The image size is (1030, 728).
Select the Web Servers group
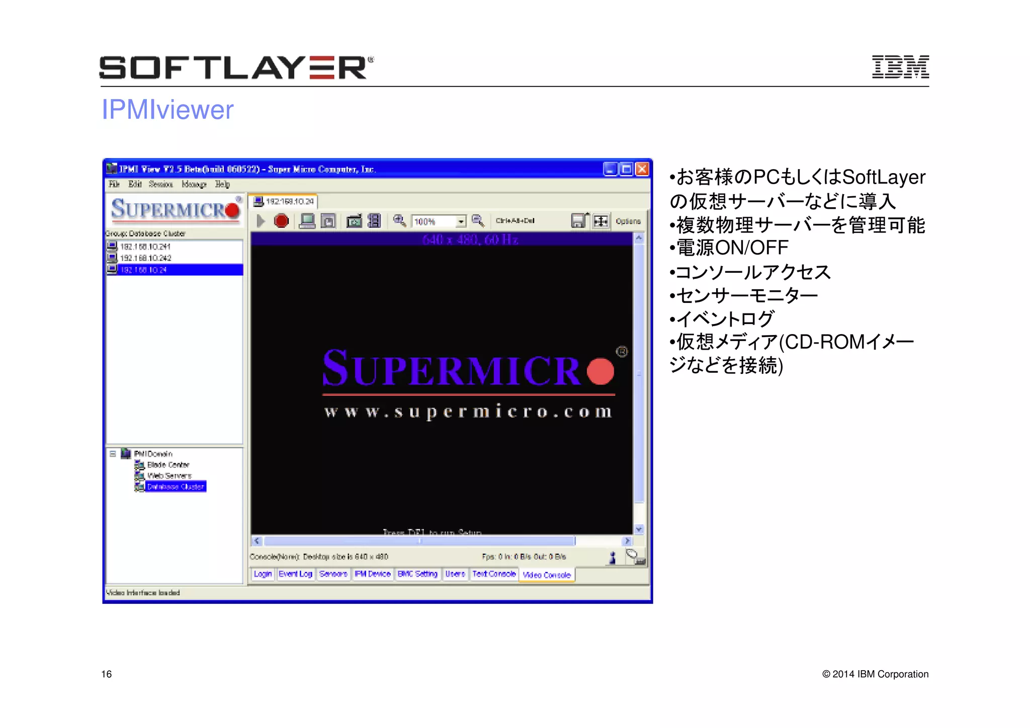click(169, 475)
